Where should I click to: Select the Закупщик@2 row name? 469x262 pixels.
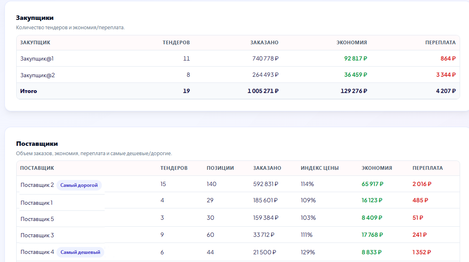pos(37,75)
